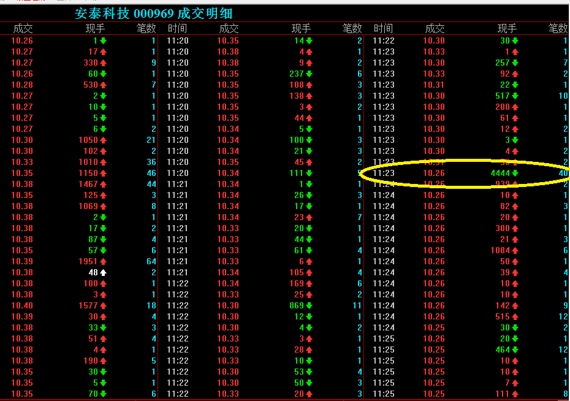Select price 10.26 beside volume 4444

(434, 173)
